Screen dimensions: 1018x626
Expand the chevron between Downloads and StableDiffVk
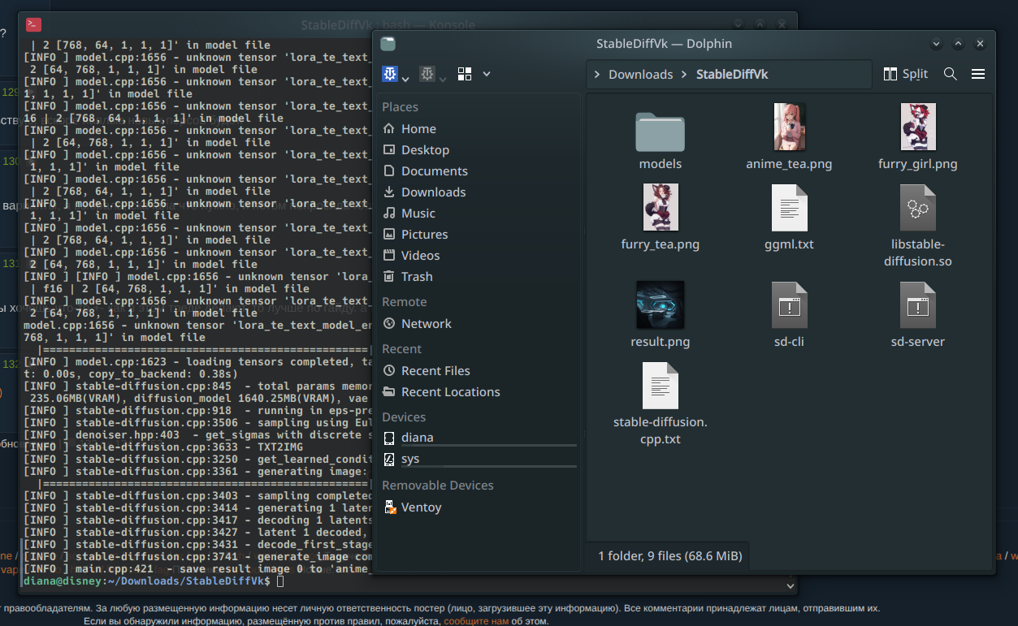coord(684,75)
